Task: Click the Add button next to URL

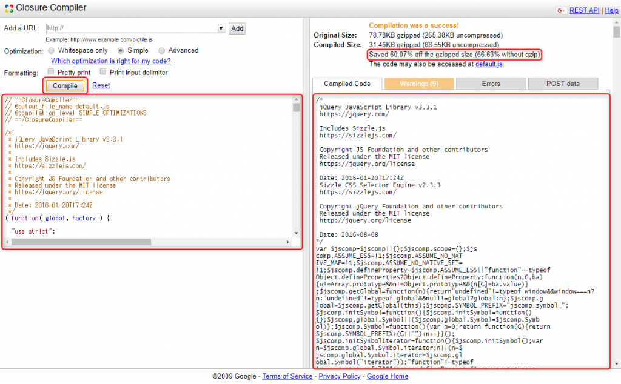Action: [237, 28]
